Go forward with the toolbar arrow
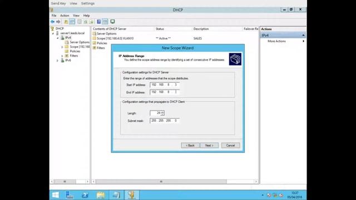 pos(58,22)
